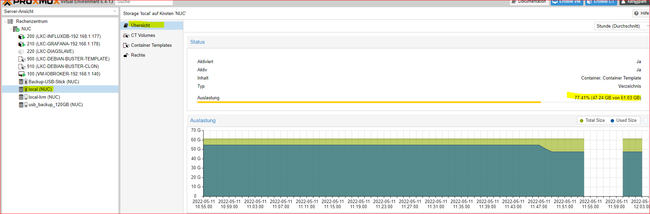Open local-lvm (NUC) storage
650x214 pixels.
(44, 97)
